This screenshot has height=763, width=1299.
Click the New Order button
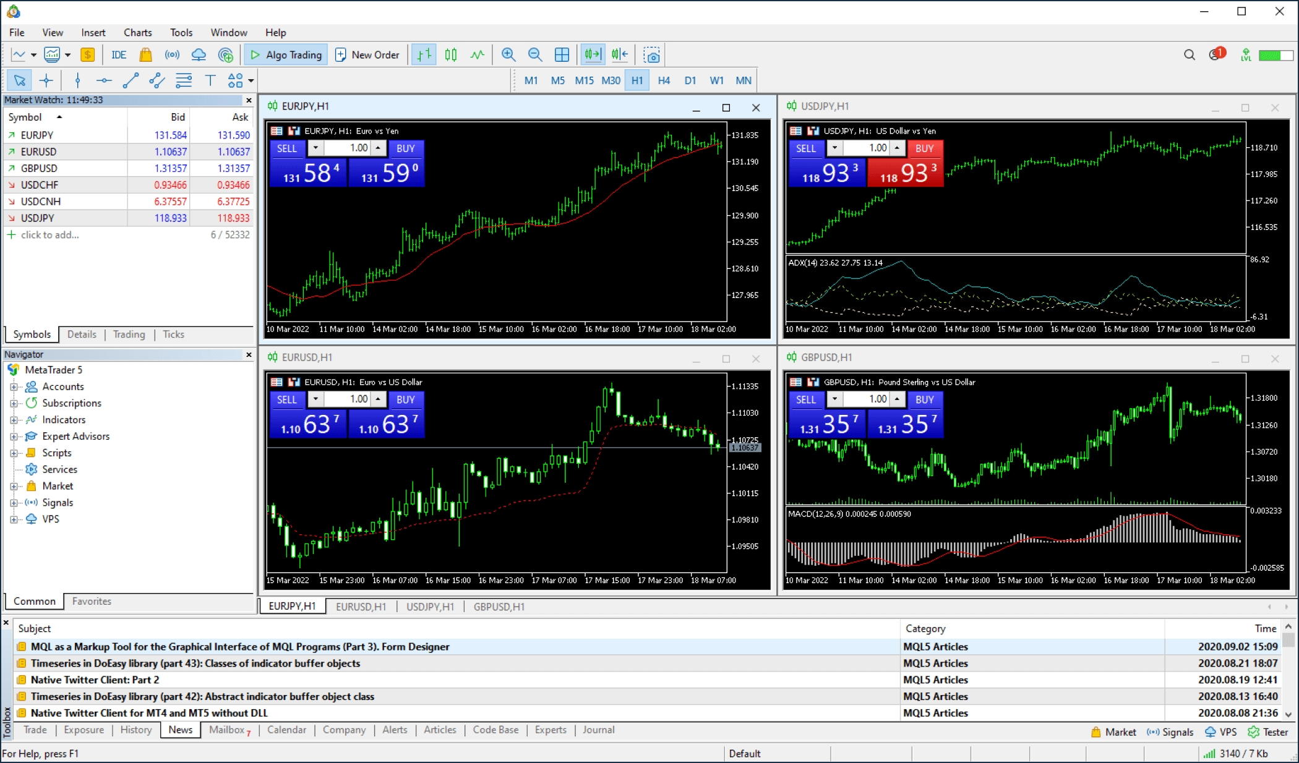(x=367, y=55)
